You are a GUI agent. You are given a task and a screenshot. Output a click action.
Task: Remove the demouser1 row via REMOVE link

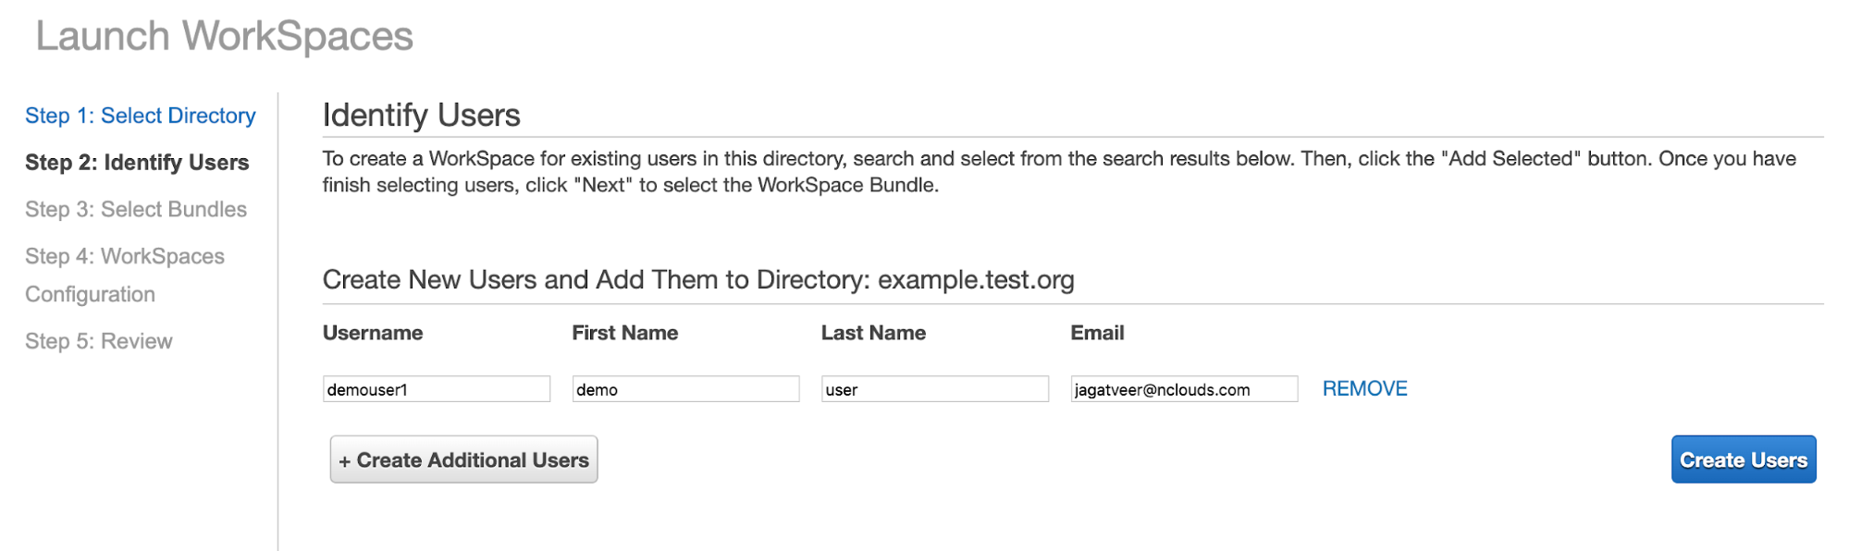[x=1365, y=388]
